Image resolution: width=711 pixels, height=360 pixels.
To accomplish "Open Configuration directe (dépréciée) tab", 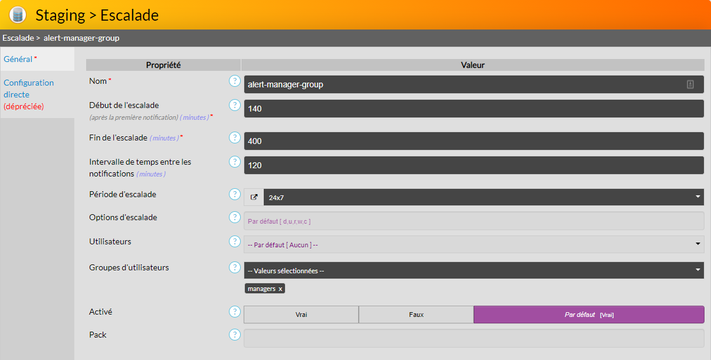I will [29, 94].
